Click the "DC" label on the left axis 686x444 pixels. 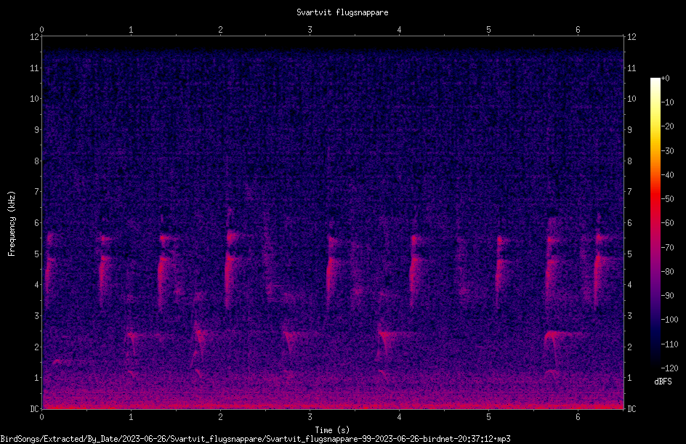click(x=34, y=409)
